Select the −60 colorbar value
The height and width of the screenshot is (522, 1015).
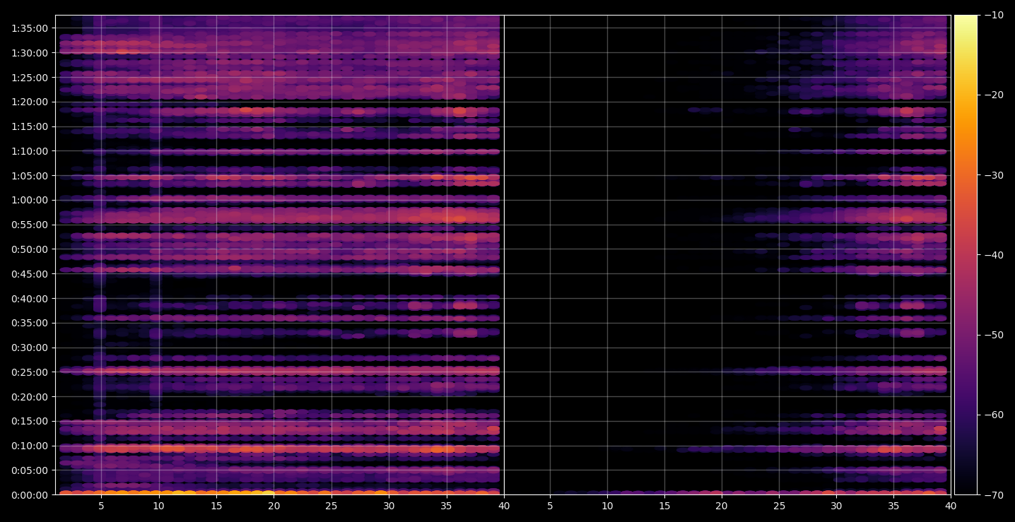pos(993,415)
